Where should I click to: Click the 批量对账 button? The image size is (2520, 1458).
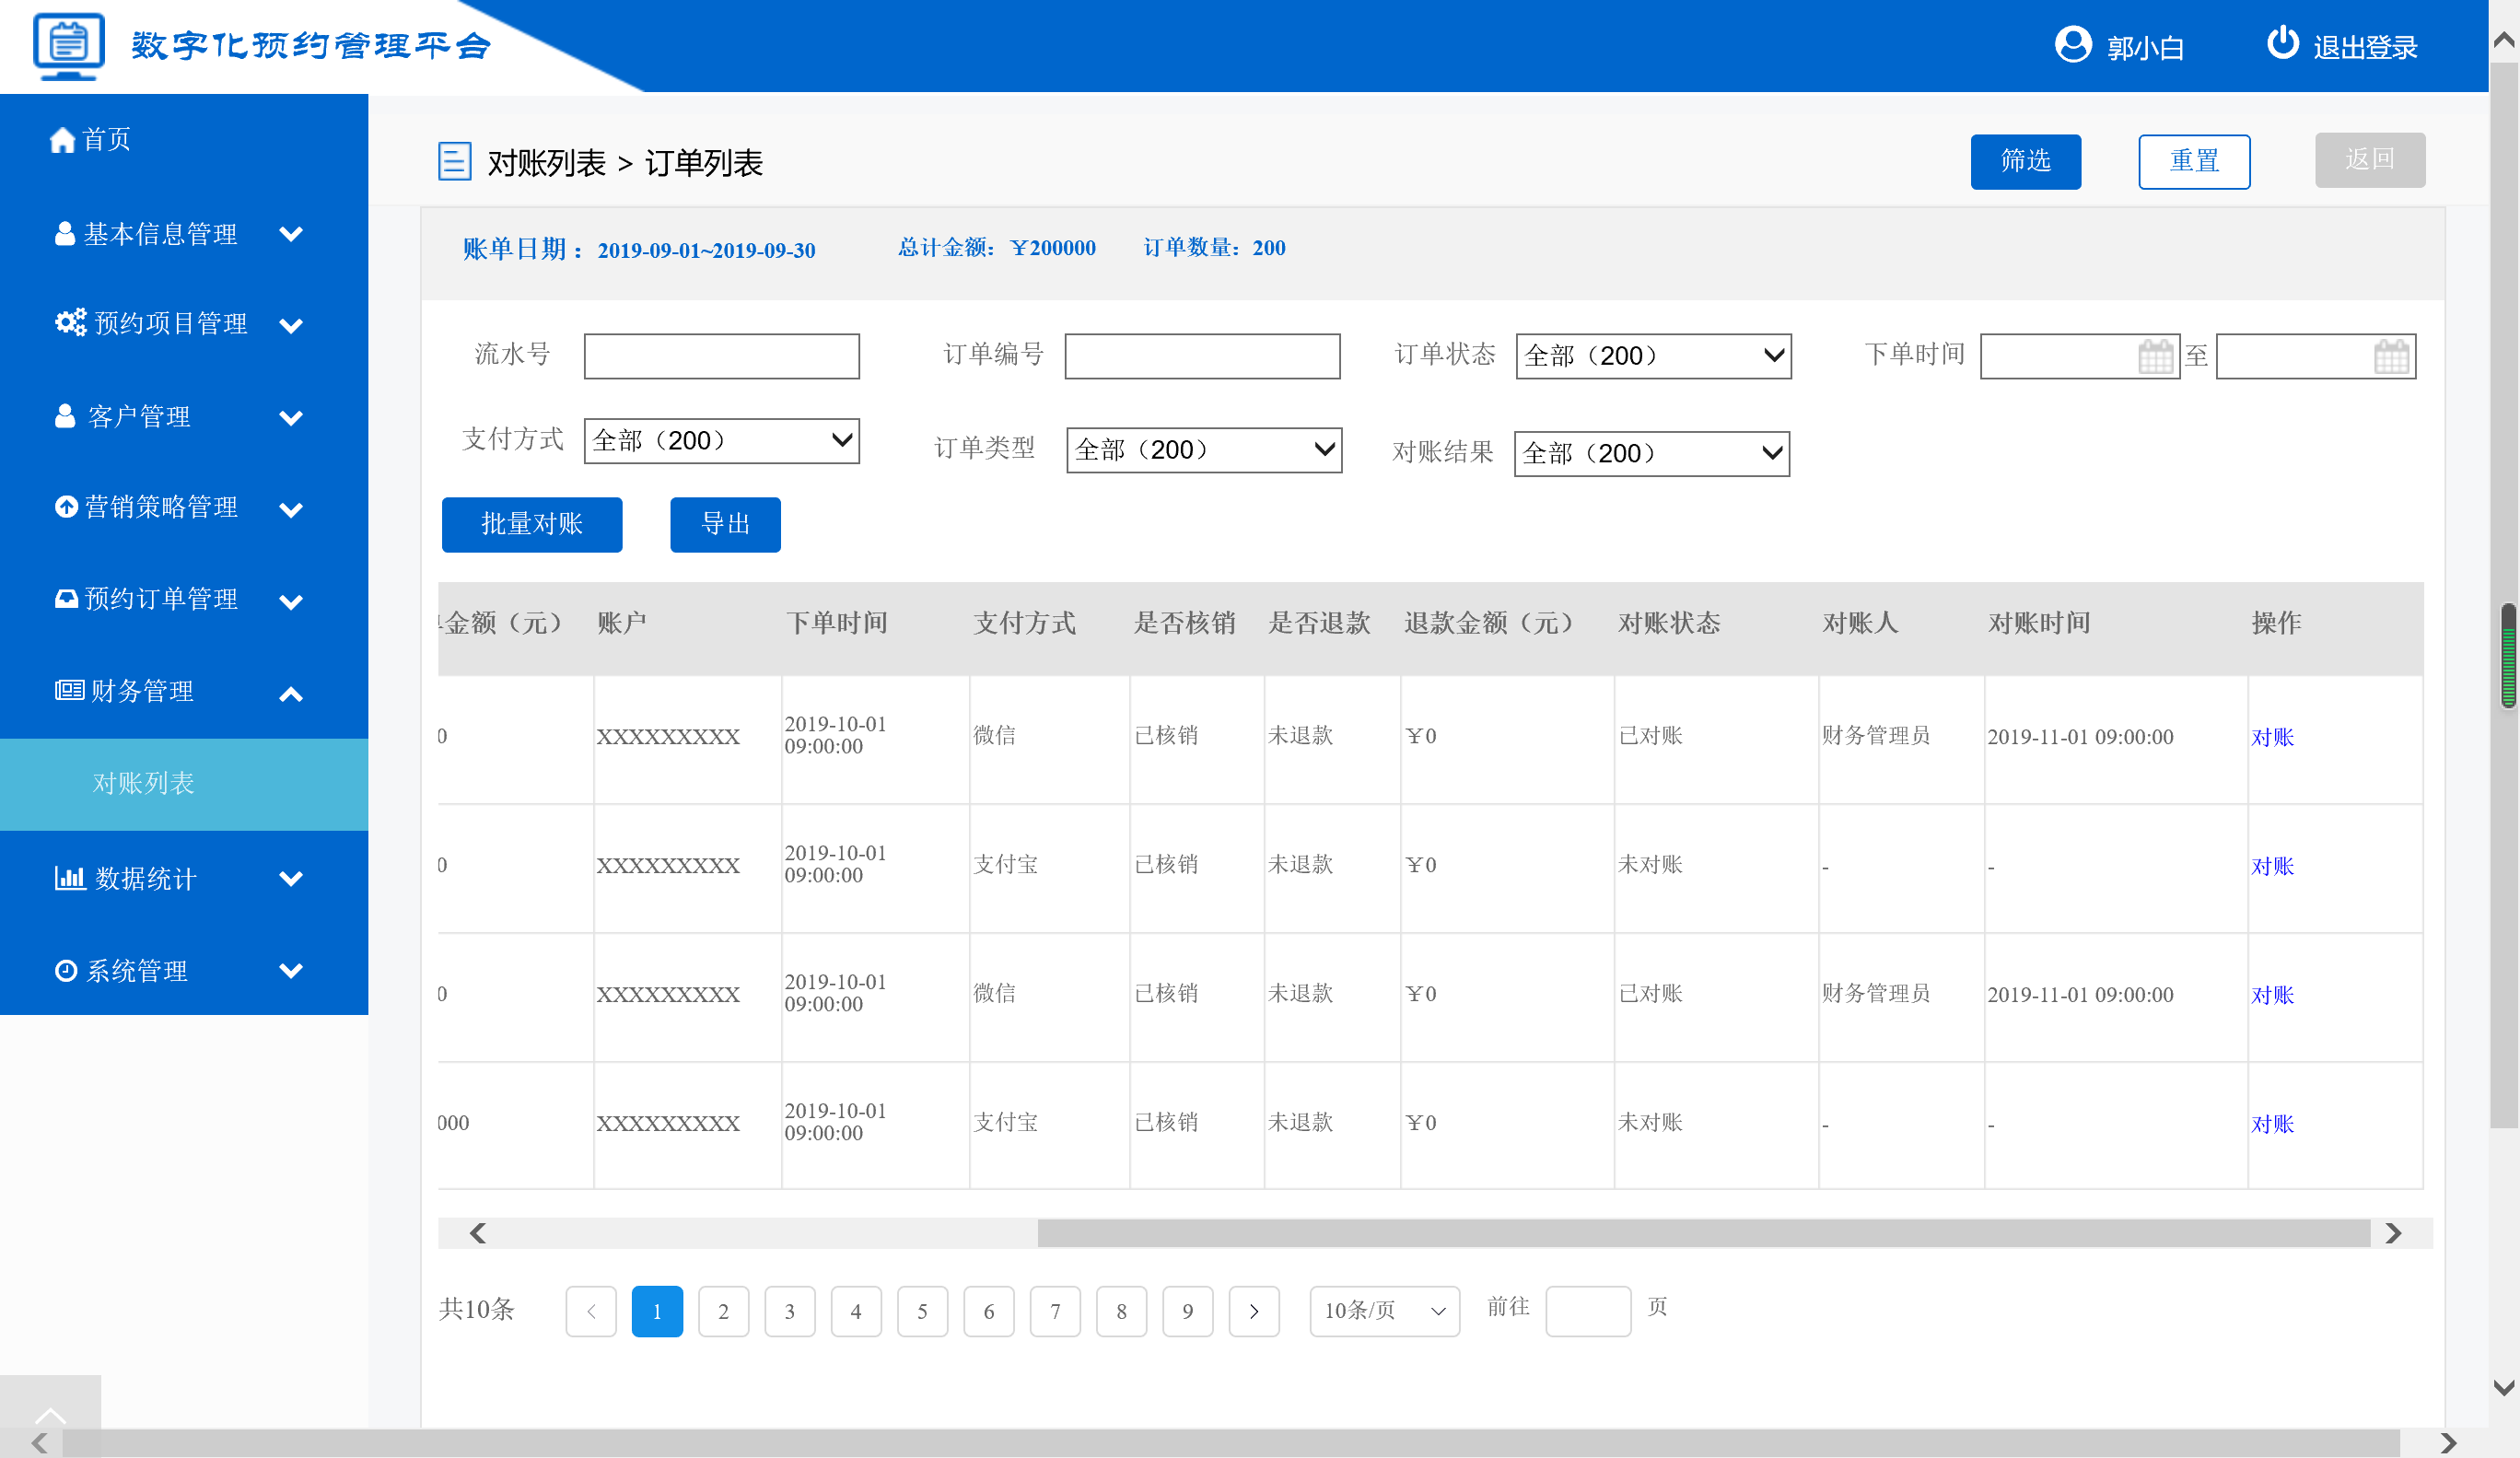click(x=532, y=524)
